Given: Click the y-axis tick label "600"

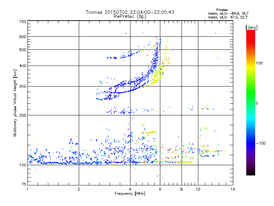Looking at the screenshot, I should [23, 37].
